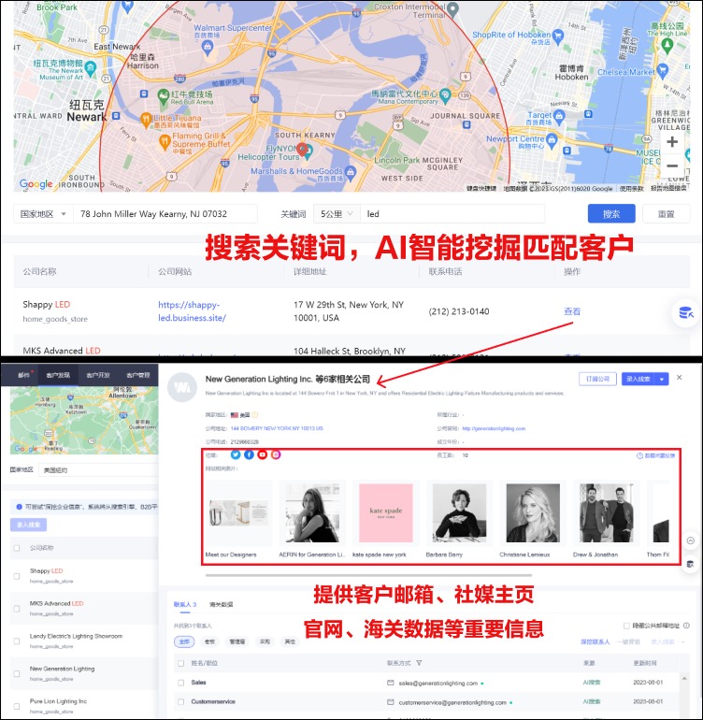This screenshot has height=720, width=703.
Task: Click the envelope icon beside sales email
Action: click(x=391, y=683)
